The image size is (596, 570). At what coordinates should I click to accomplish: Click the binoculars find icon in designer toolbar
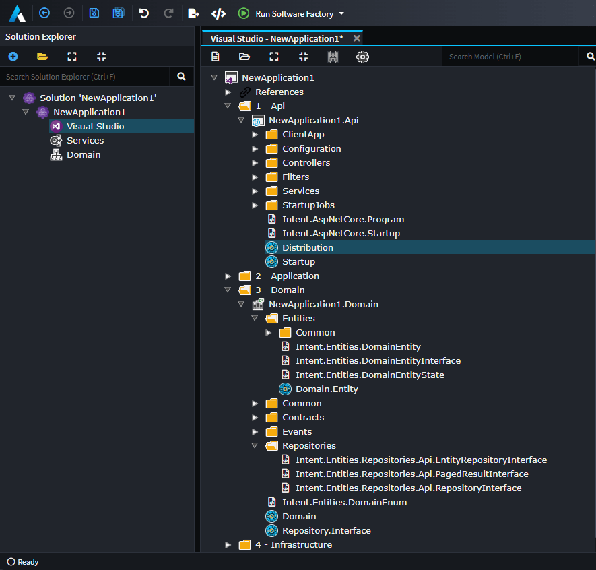click(x=333, y=57)
